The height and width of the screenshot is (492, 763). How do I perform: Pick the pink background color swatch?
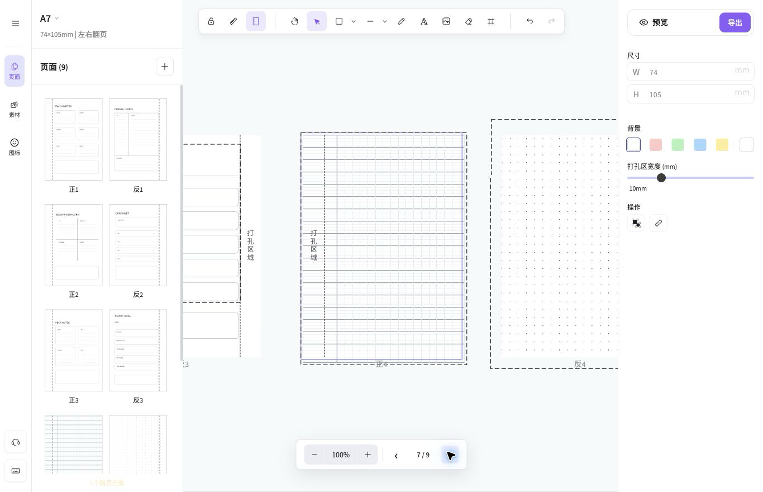pos(656,145)
